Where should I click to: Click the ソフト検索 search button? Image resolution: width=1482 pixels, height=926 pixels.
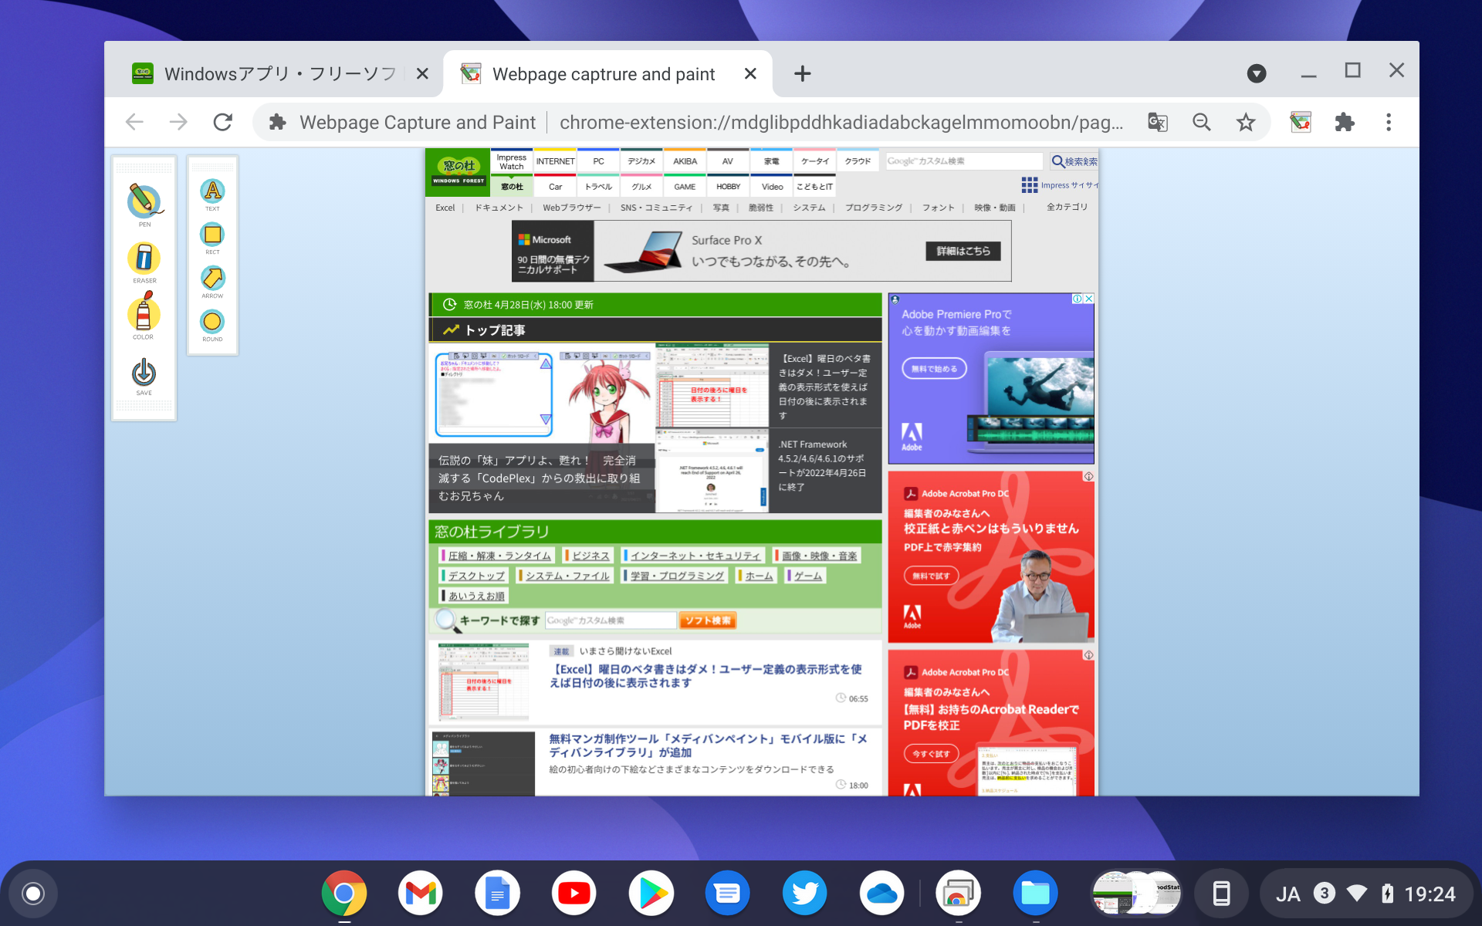tap(707, 620)
